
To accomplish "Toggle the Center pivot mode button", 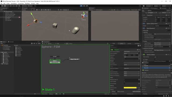I will pyautogui.click(x=24, y=6).
